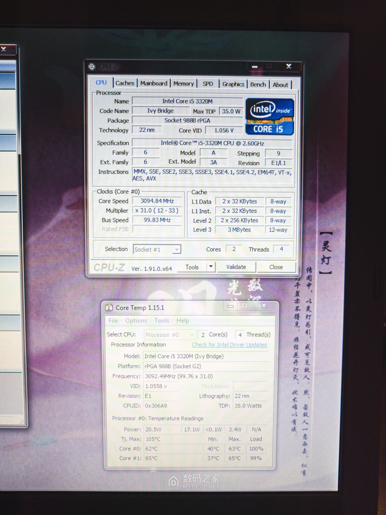Viewport: 386px width, 515px height.
Task: Click the Bus Speed value '99.83 MHz'
Action: [x=157, y=220]
